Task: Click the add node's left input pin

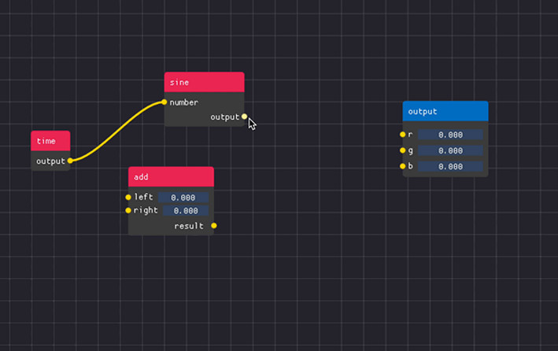Action: click(128, 197)
